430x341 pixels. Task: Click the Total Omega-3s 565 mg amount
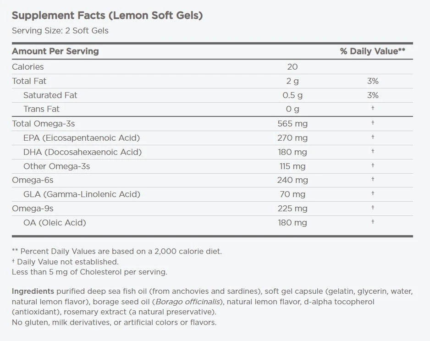pyautogui.click(x=292, y=123)
